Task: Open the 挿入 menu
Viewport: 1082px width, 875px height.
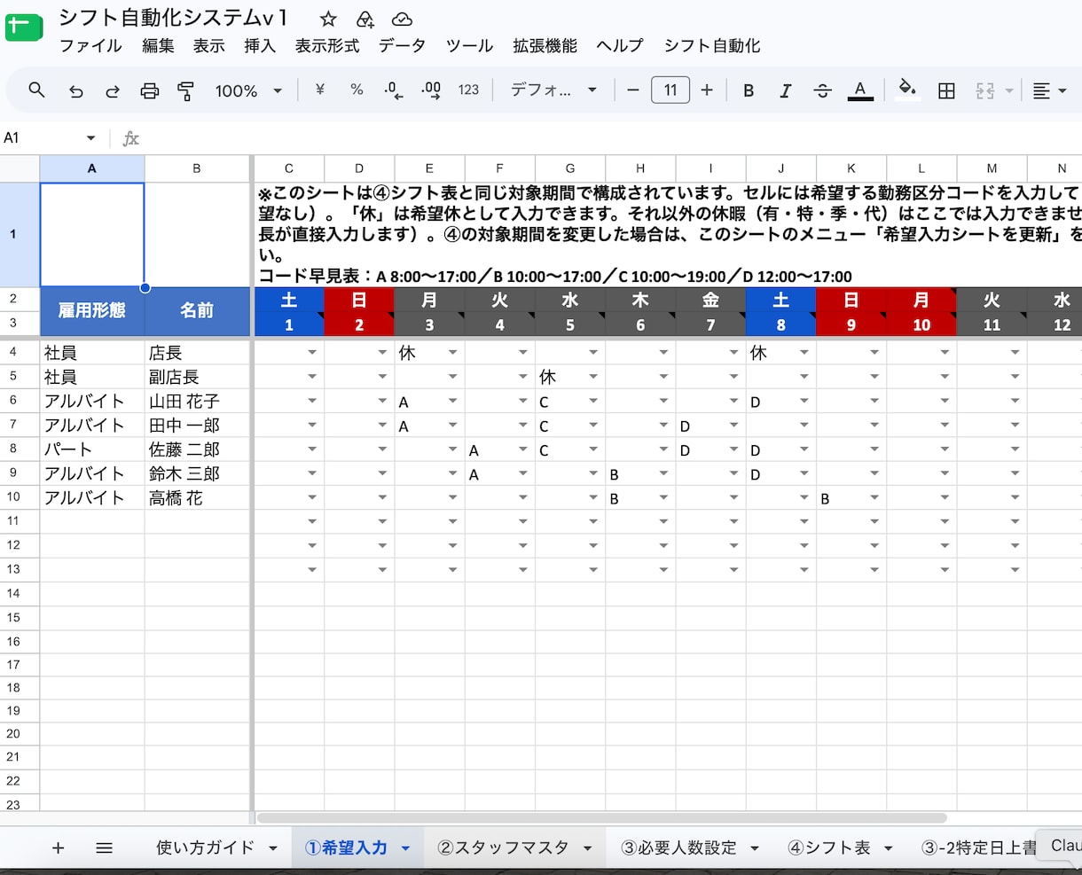Action: click(260, 45)
